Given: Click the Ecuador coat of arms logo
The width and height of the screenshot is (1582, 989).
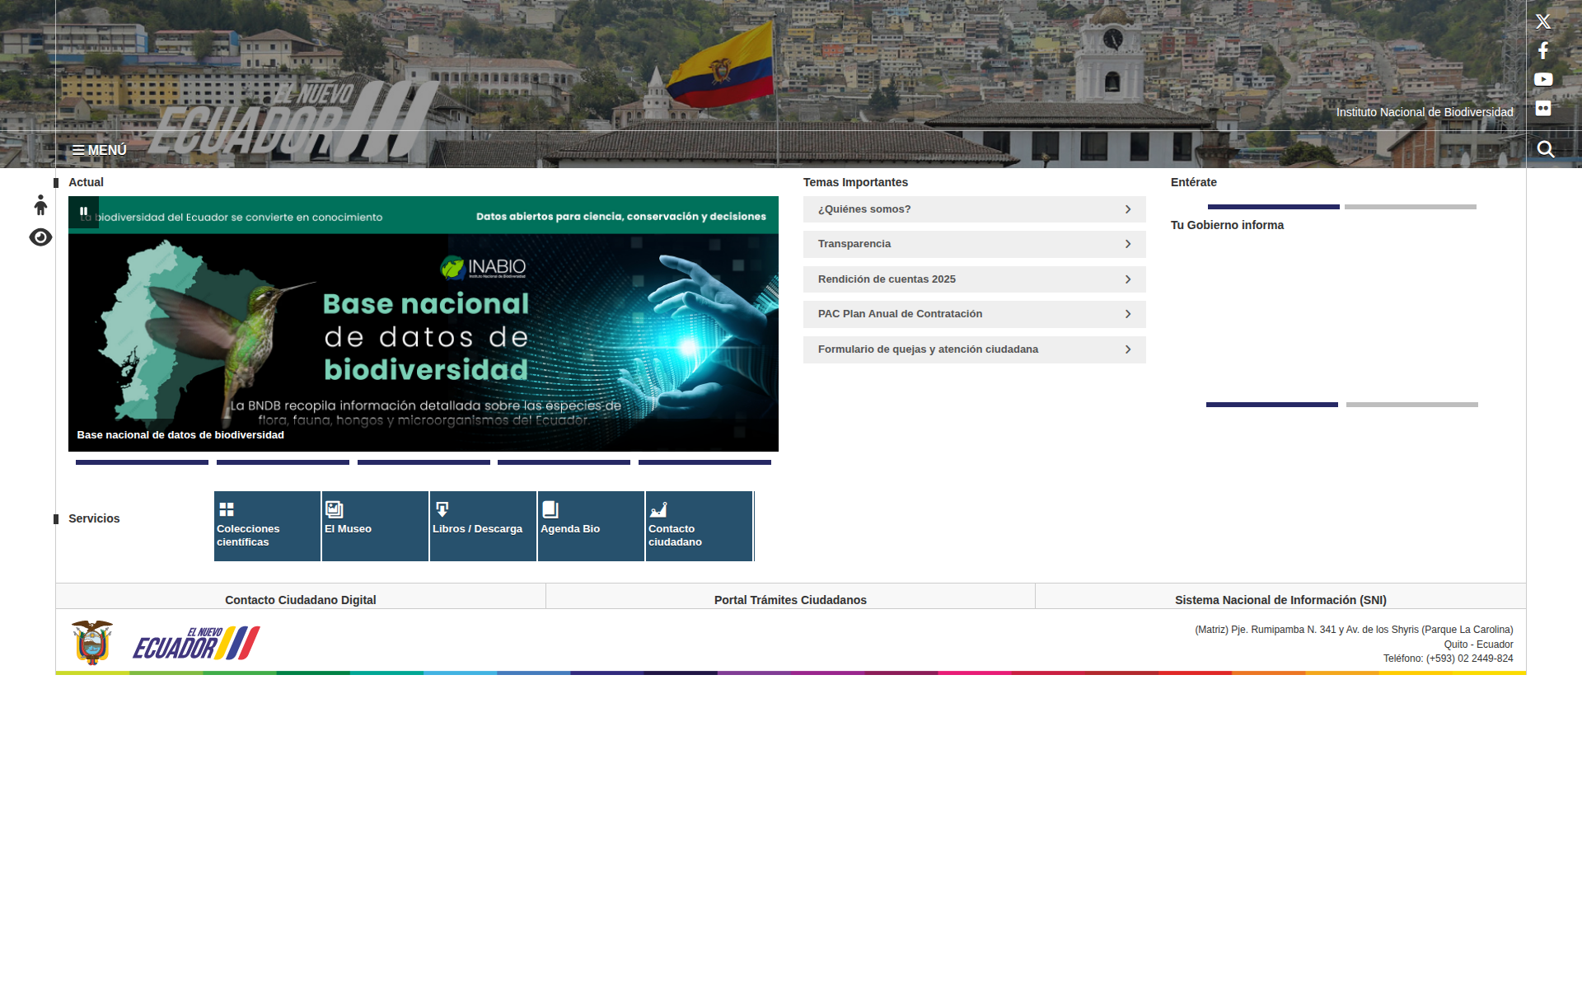Looking at the screenshot, I should point(92,643).
